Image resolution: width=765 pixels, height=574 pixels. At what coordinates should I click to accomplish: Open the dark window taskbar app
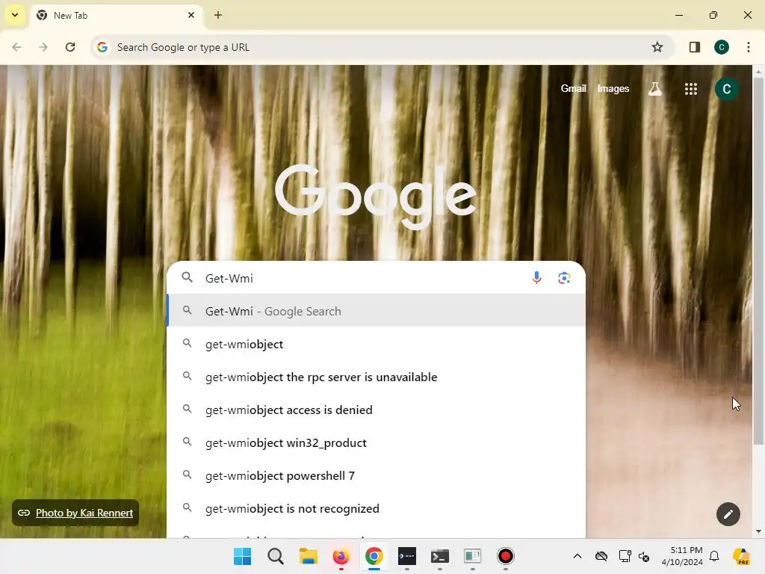click(407, 556)
